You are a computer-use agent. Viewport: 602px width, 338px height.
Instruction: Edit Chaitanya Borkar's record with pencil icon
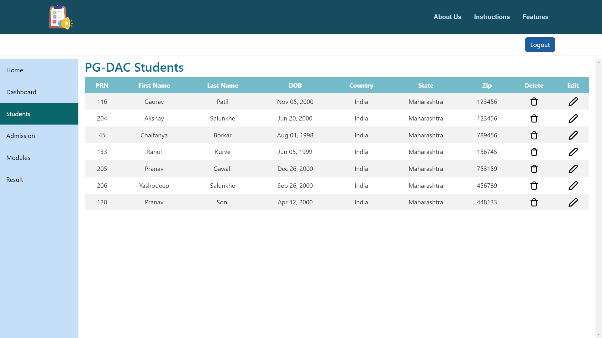click(573, 135)
